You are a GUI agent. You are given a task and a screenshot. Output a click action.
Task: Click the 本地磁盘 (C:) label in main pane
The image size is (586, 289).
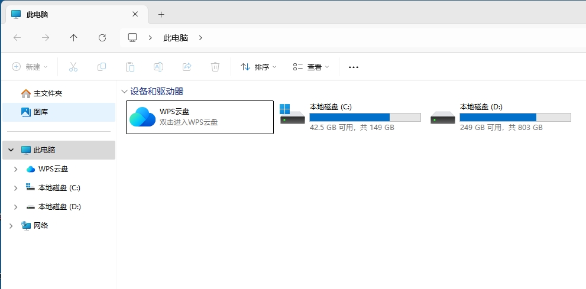331,107
